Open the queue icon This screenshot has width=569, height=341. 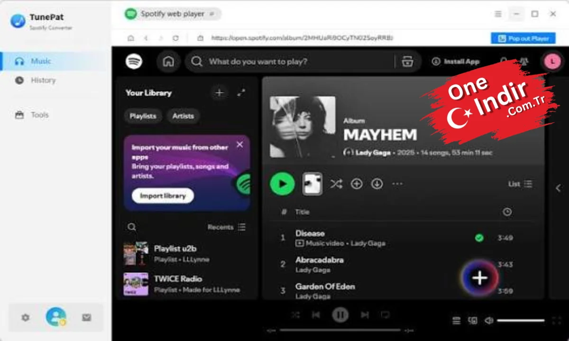click(456, 321)
